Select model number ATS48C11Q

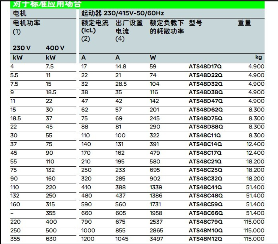pos(205,135)
